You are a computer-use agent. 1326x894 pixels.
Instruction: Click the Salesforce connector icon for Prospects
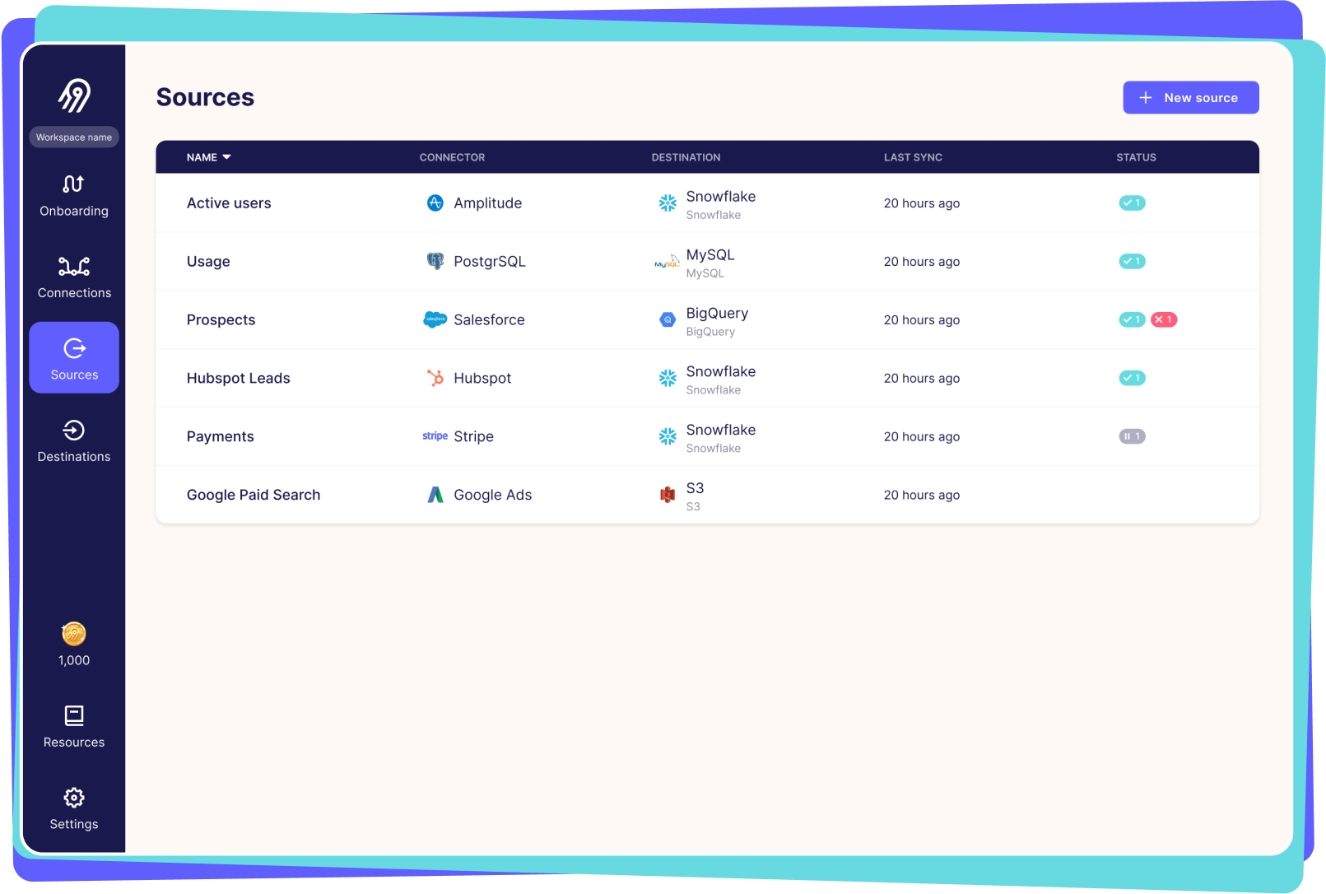point(435,319)
